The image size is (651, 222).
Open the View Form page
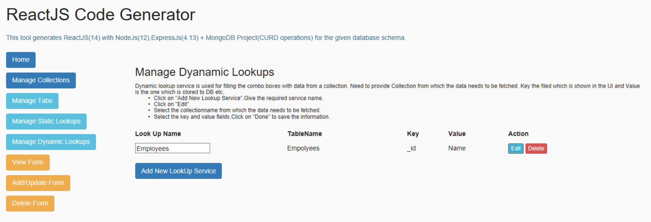(28, 162)
